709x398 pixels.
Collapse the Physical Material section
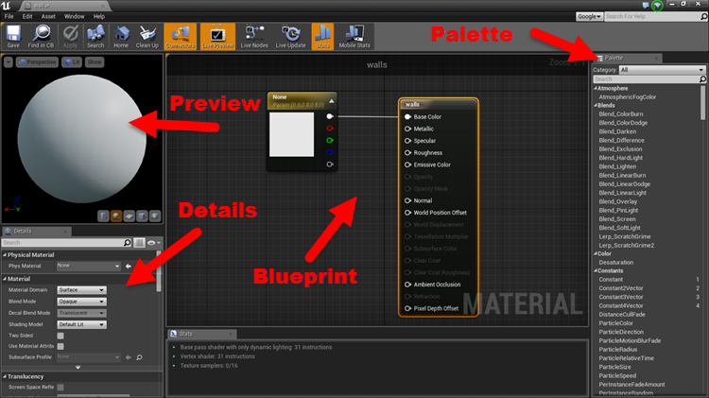[5, 255]
